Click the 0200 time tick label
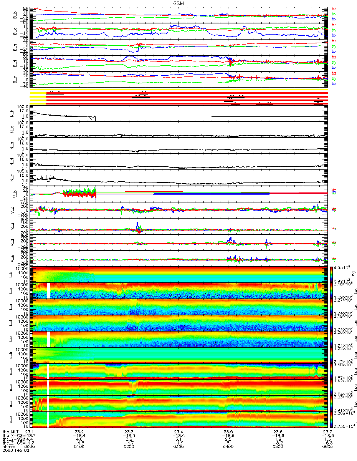The image size is (357, 461). (x=129, y=446)
